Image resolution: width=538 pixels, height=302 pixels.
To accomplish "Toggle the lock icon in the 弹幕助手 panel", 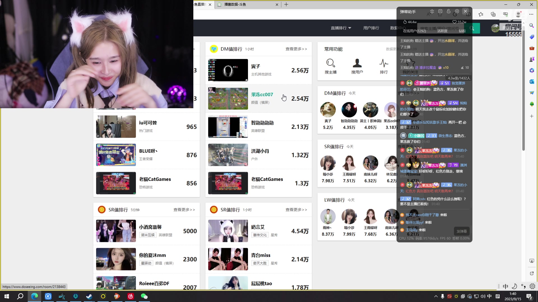I will 449,11.
